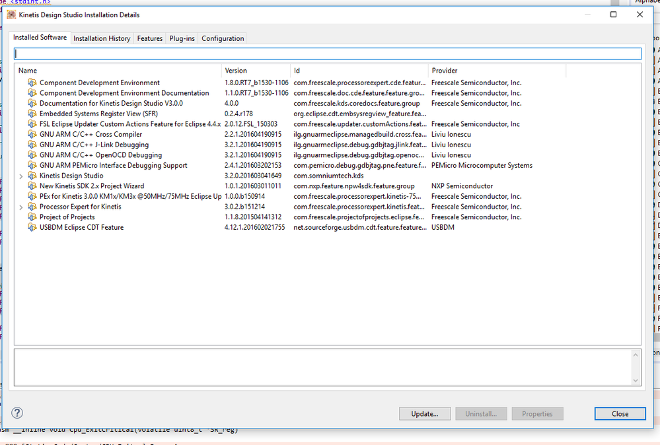Open the Configuration tab
This screenshot has width=660, height=445.
click(223, 38)
